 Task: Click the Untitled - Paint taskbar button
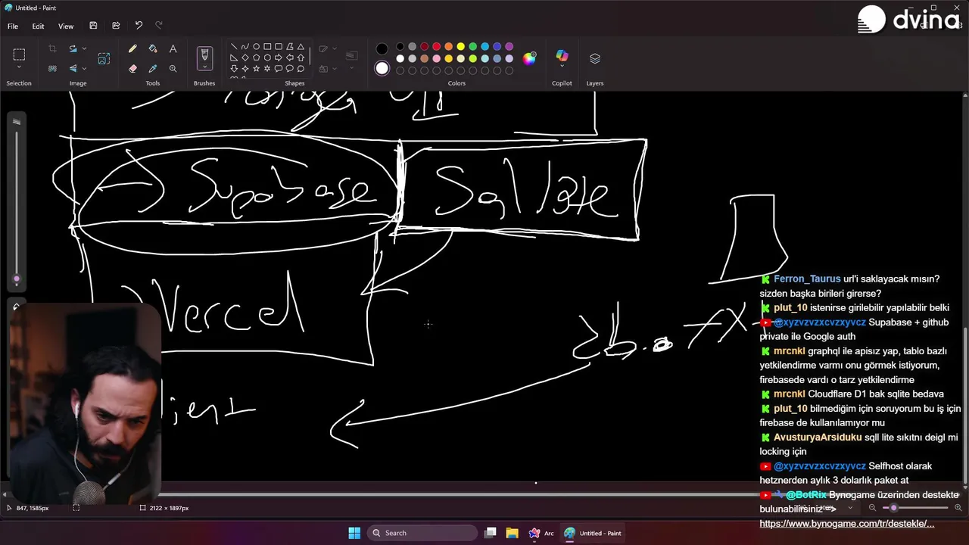(x=593, y=533)
